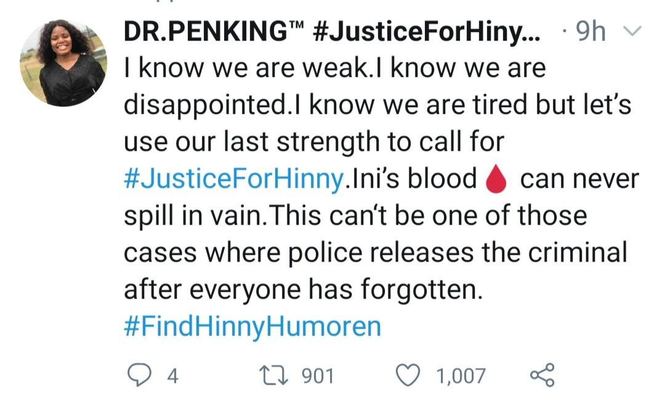Click the reply count of 4

coord(172,375)
